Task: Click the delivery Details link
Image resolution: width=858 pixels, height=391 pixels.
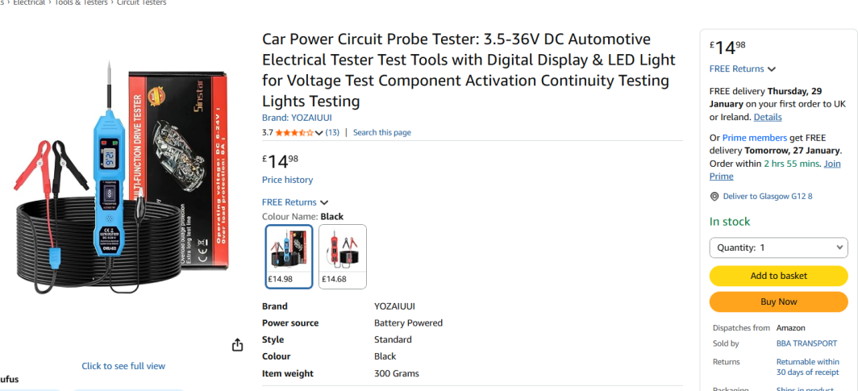Action: 767,117
